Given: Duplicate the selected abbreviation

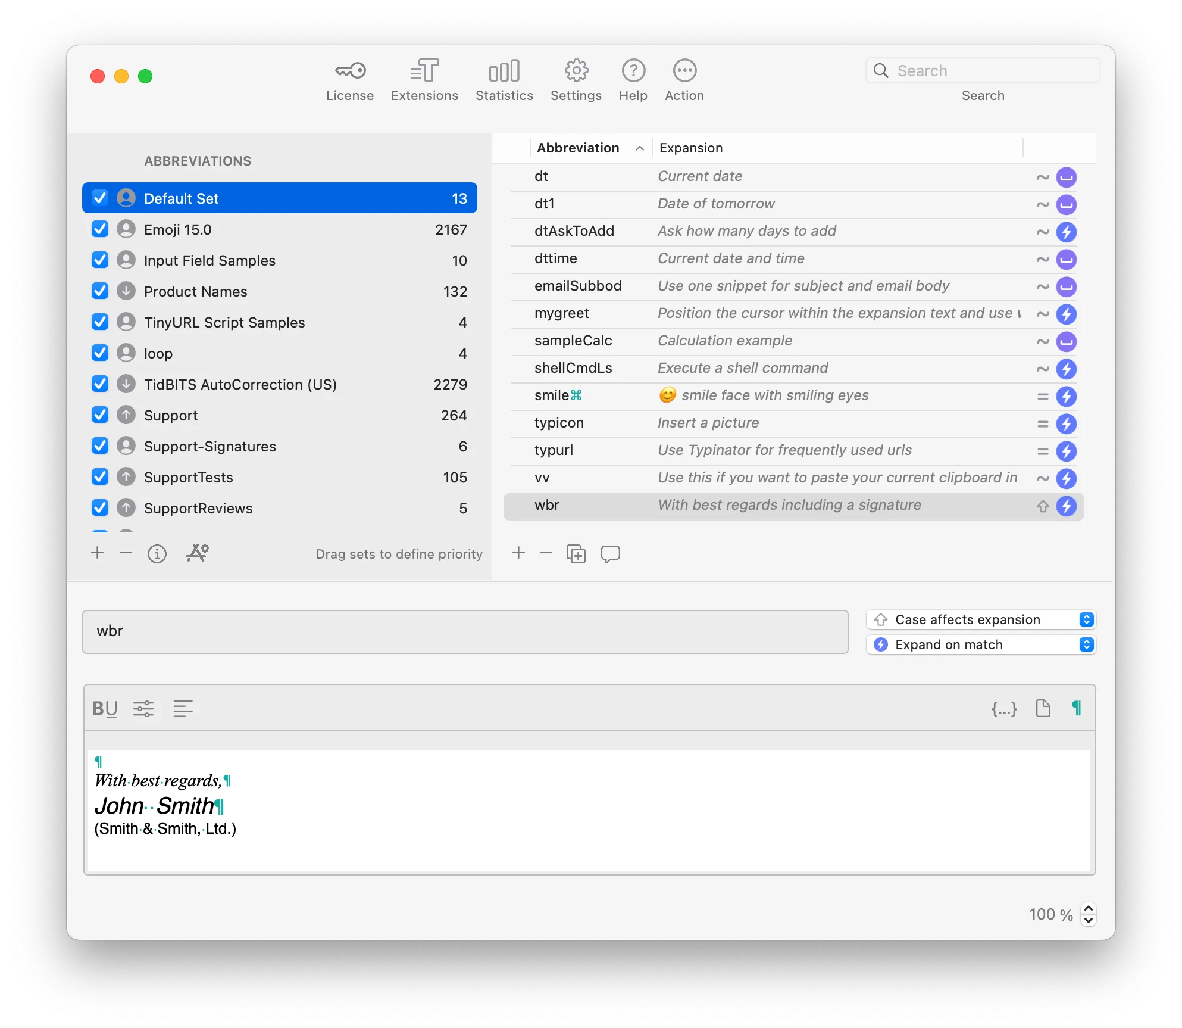Looking at the screenshot, I should [576, 553].
